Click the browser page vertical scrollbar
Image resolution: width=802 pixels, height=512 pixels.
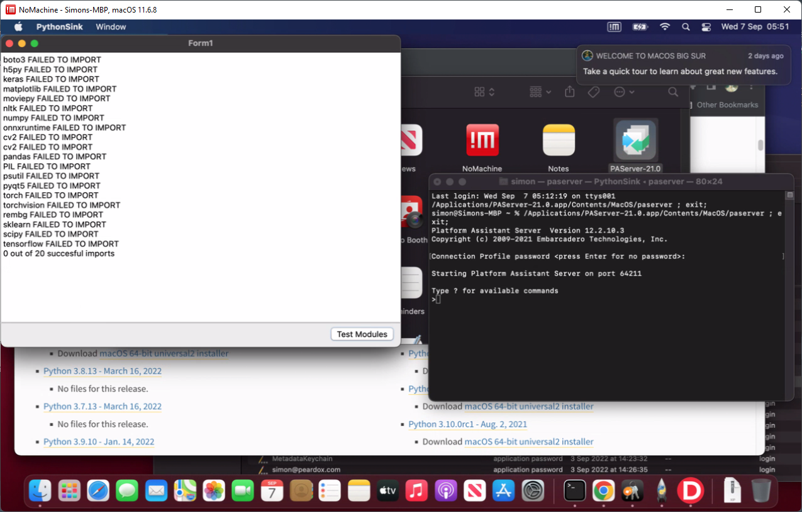760,145
